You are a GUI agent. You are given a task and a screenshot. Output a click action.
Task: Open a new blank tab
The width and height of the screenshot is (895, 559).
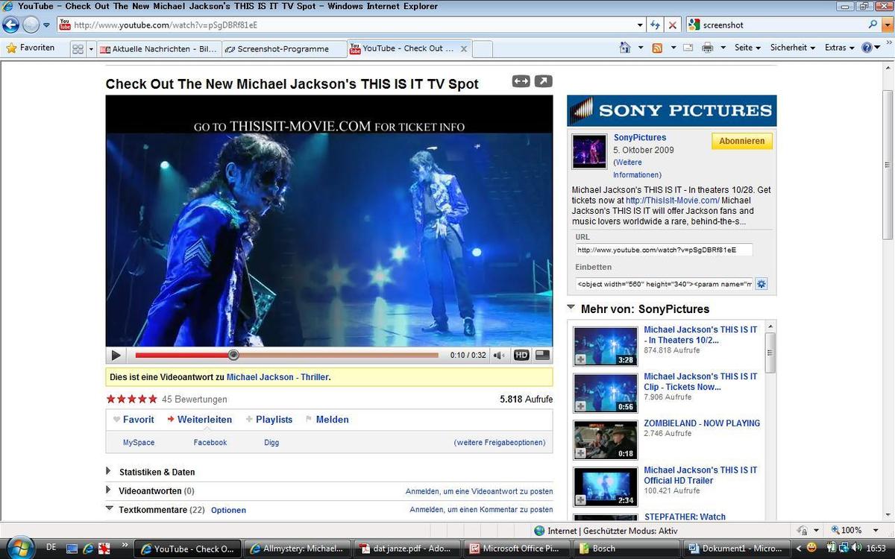(483, 49)
